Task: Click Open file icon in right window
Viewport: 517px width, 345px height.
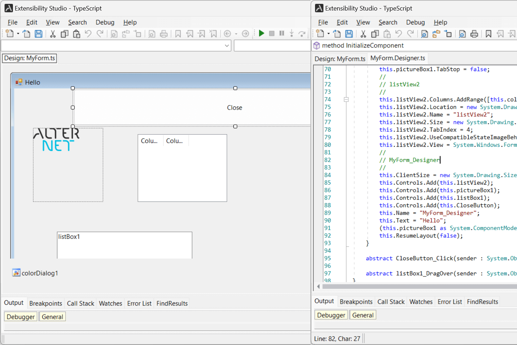Action: 337,34
